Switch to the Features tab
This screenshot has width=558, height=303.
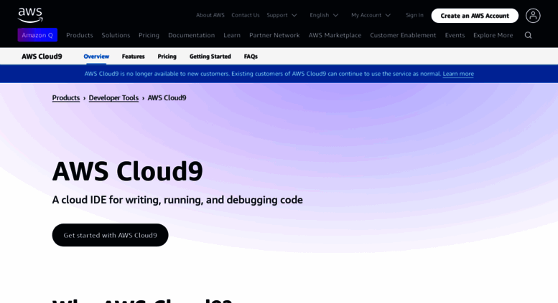(133, 57)
